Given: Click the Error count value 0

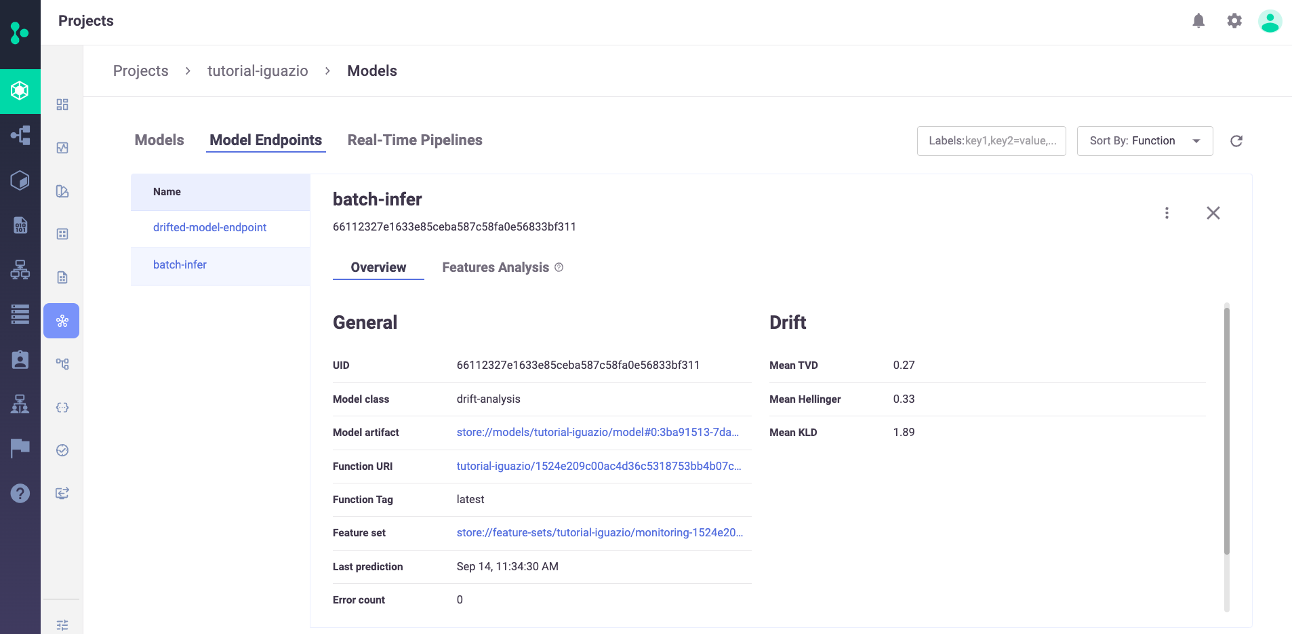Looking at the screenshot, I should click(460, 600).
